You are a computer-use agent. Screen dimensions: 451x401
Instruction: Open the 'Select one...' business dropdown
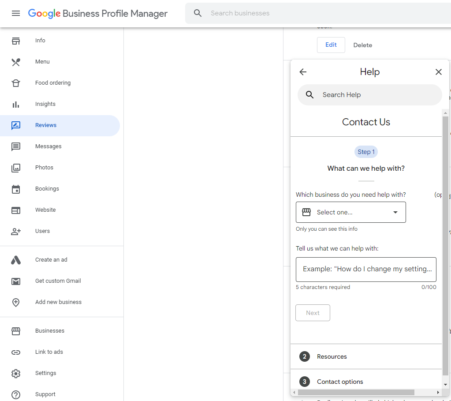350,212
